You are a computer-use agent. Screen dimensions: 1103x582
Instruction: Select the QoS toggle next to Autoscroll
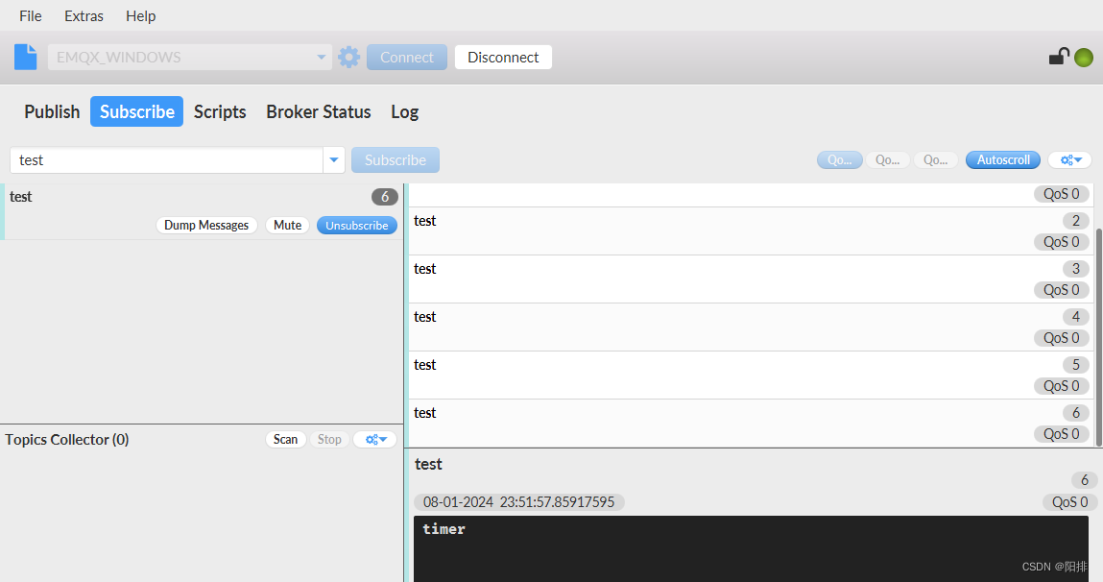click(x=936, y=159)
